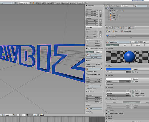
Task: Click the grease pencil brush icon
Action: [x=87, y=55]
